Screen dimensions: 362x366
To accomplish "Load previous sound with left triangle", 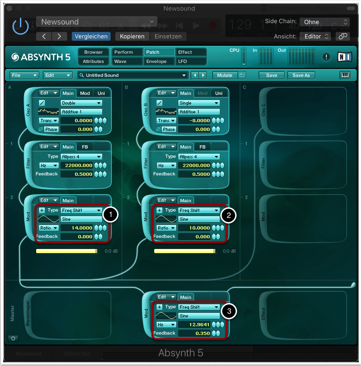I will (x=195, y=75).
